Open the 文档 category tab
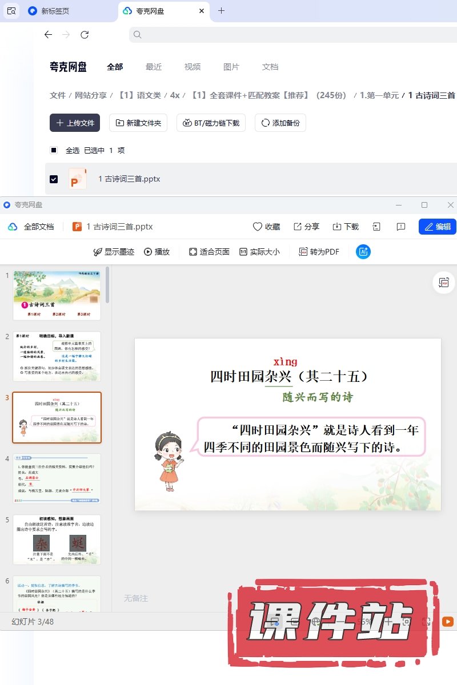This screenshot has width=457, height=685. pos(270,67)
